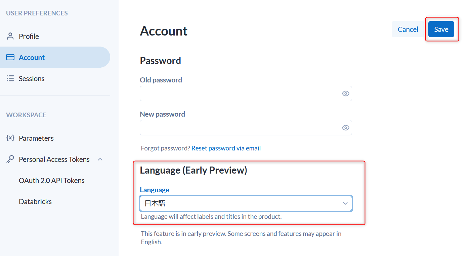Click the Cancel button
This screenshot has width=472, height=256.
pos(407,29)
